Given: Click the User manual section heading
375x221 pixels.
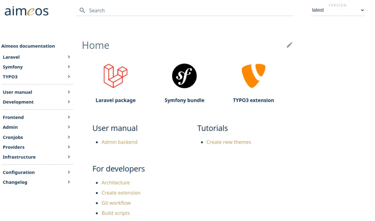Looking at the screenshot, I should pos(115,128).
